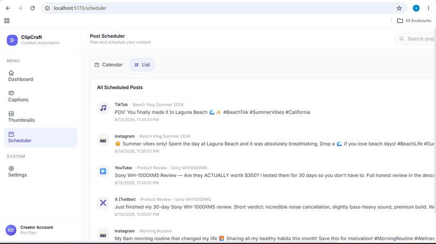Viewport: 436px width, 244px height.
Task: Click the 'Post Scheduler' page title
Action: point(107,36)
